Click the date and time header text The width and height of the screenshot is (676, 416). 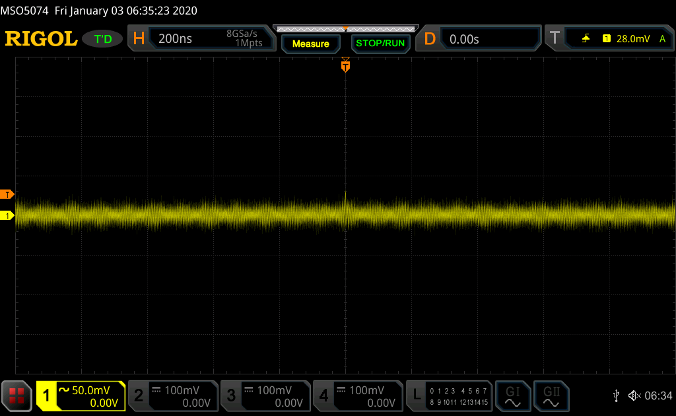(125, 11)
